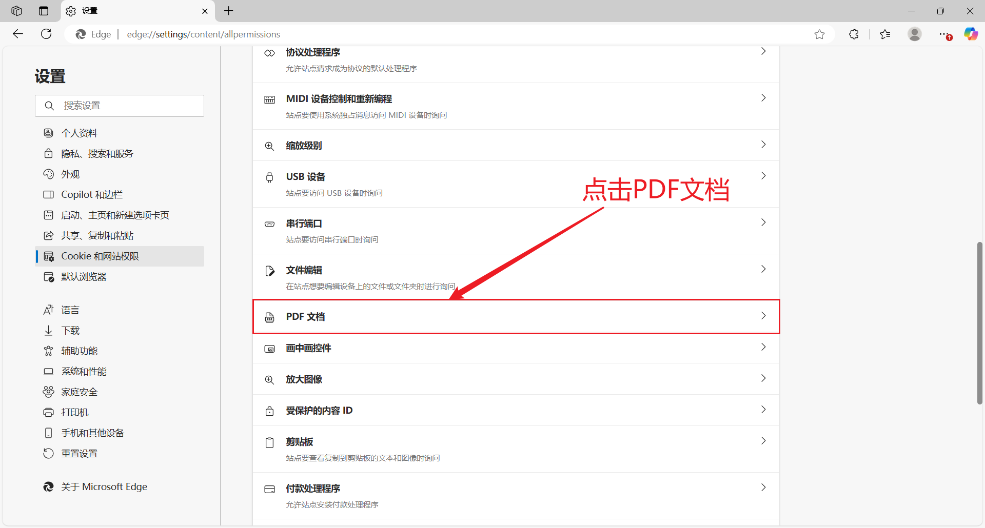Open the Extensions icon
The width and height of the screenshot is (985, 528).
[854, 34]
